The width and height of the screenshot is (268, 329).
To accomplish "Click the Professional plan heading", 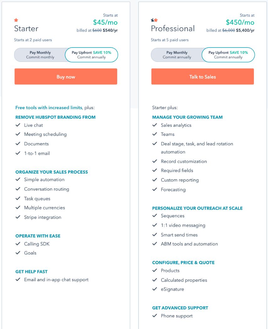I will pos(173,29).
